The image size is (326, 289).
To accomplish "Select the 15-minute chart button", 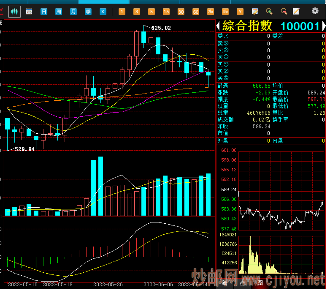I will tap(166, 12).
